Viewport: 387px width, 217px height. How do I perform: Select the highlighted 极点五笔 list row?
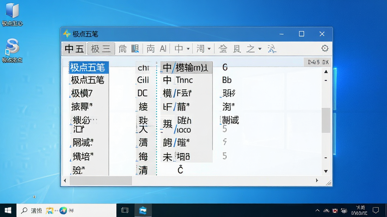tap(88, 67)
